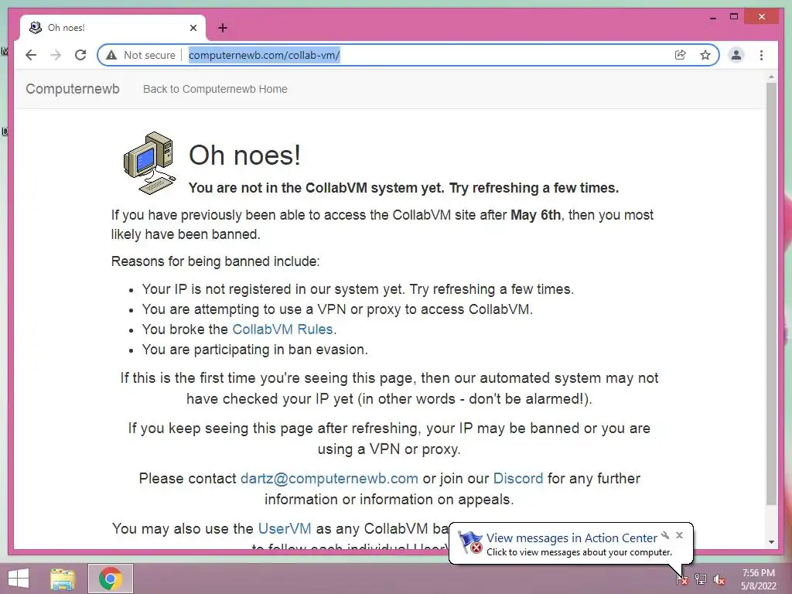This screenshot has height=594, width=792.
Task: Join via the Discord link
Action: coord(518,478)
